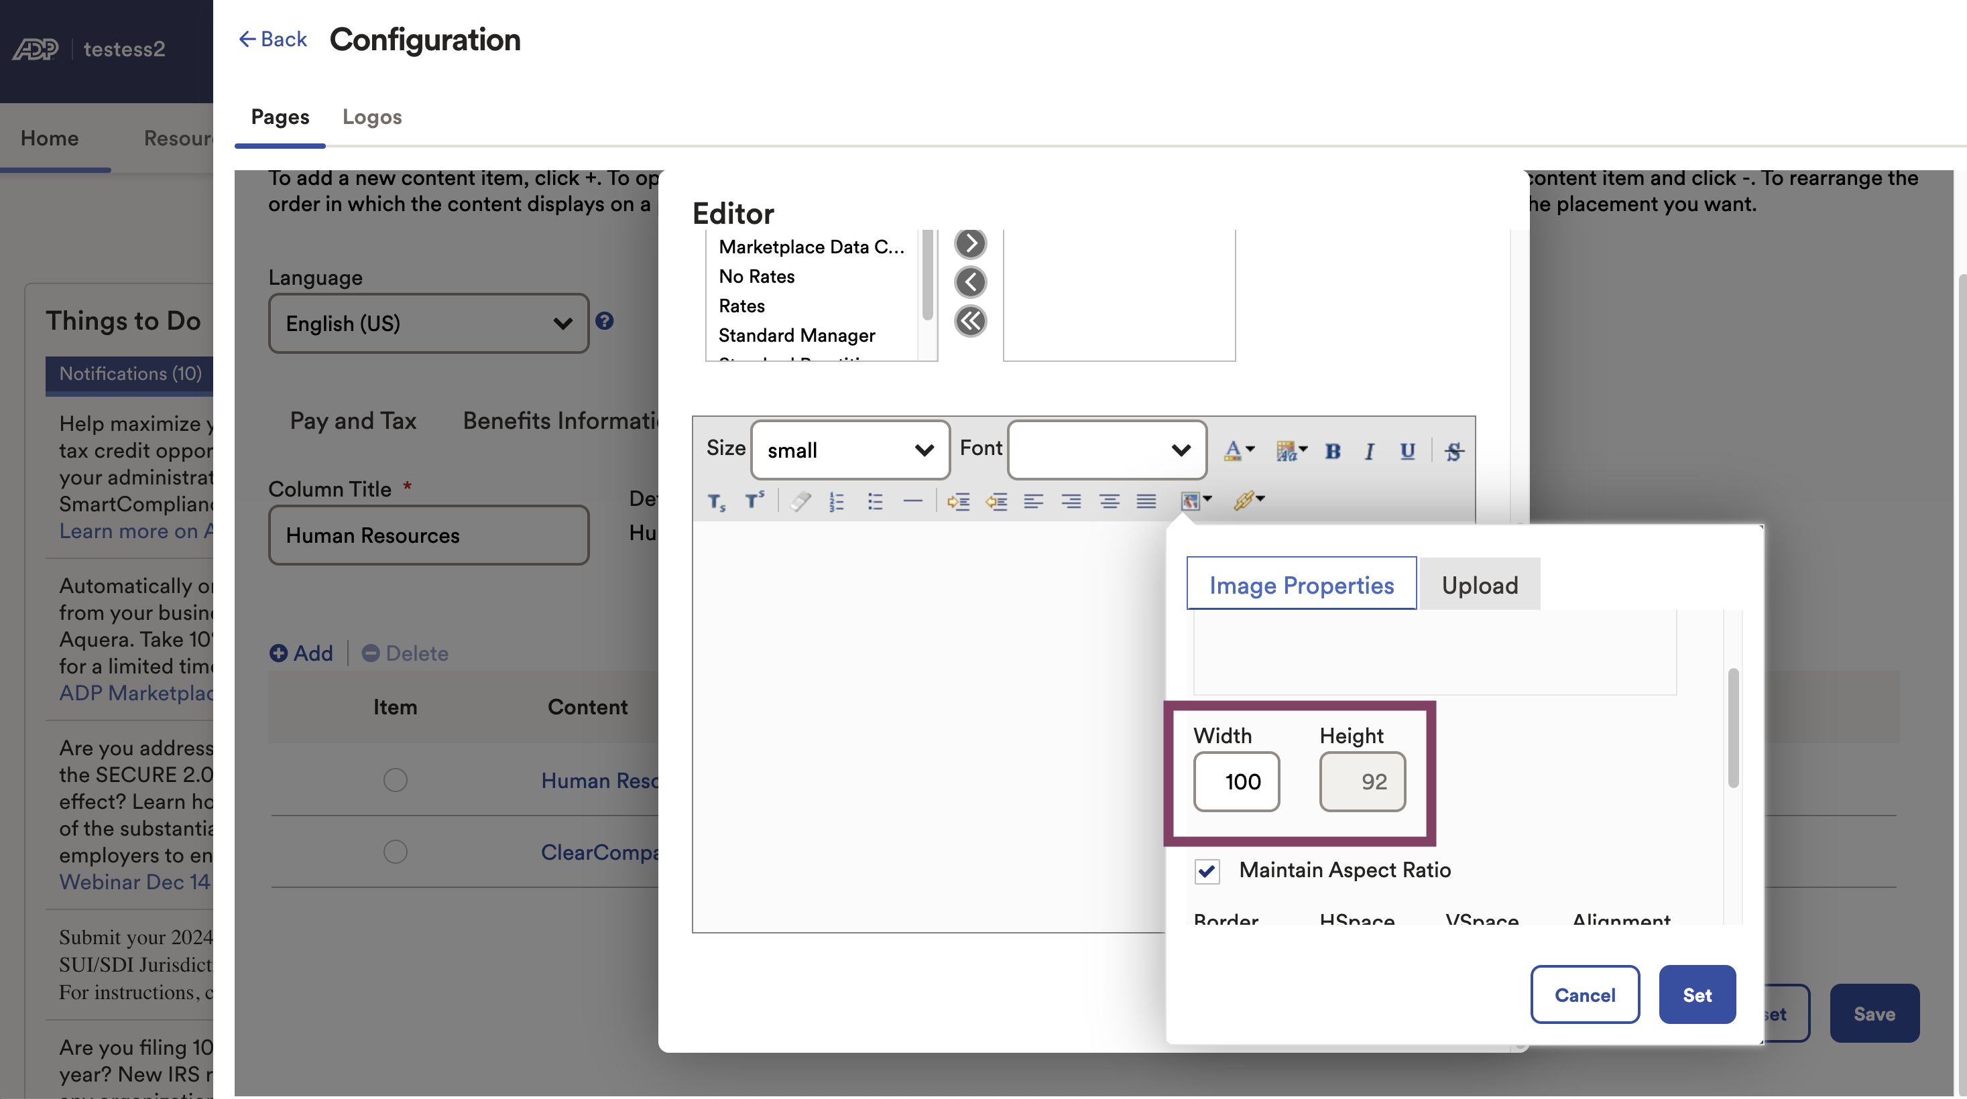Click the Notifications (10) tab
The width and height of the screenshot is (1967, 1099).
[130, 374]
